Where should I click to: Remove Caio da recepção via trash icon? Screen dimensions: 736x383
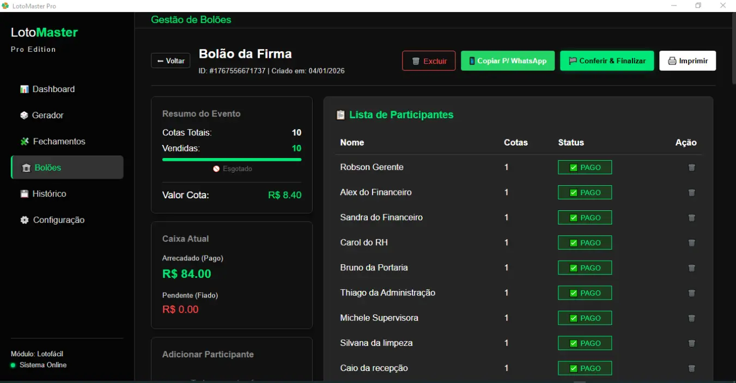pos(691,368)
